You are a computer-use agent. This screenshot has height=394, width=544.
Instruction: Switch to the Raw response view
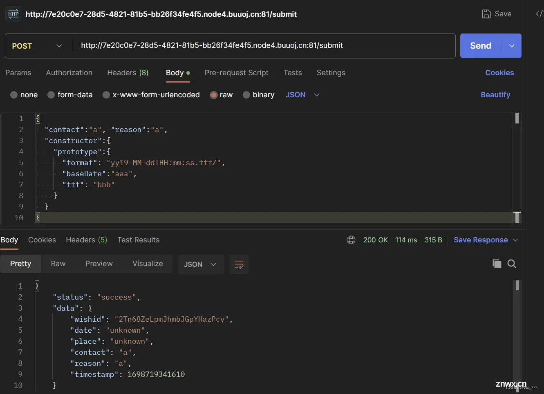pos(58,264)
